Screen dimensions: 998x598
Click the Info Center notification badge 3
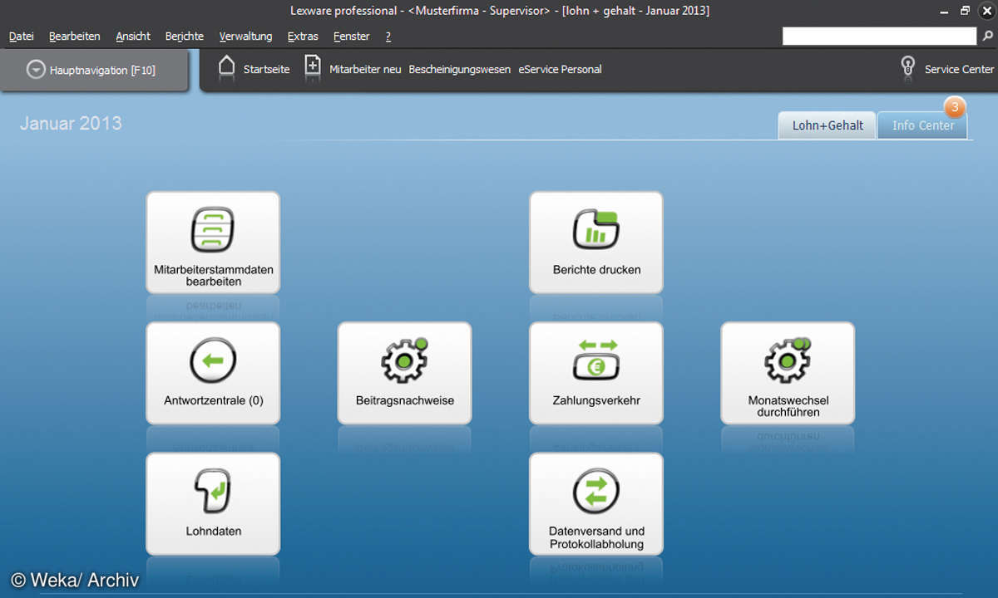(955, 107)
